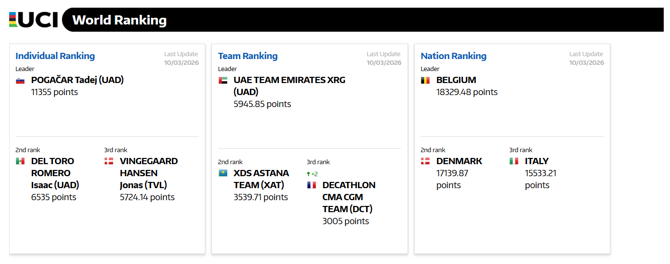The height and width of the screenshot is (264, 670).
Task: Open the Nation Ranking heading link
Action: click(x=453, y=56)
